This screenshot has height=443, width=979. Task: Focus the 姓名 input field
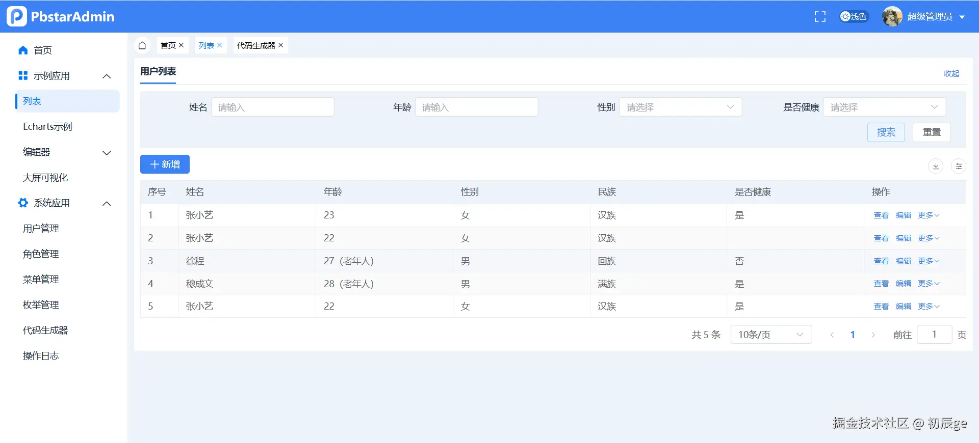[x=273, y=107]
